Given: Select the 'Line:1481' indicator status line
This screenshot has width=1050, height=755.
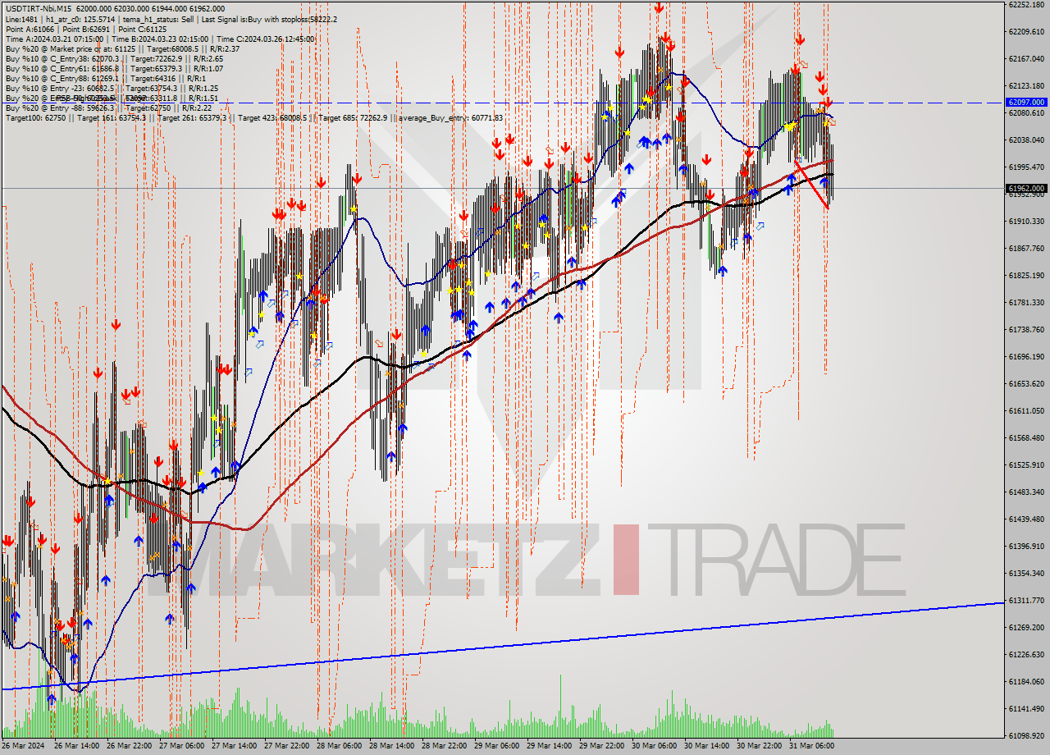Looking at the screenshot, I should (171, 20).
